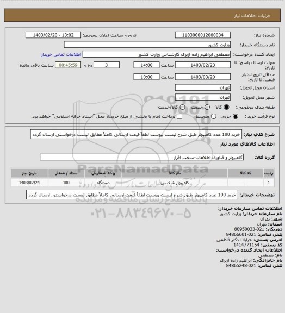Click the delivery city field تهران
Viewport: 285px width, 313px height.
203,97
